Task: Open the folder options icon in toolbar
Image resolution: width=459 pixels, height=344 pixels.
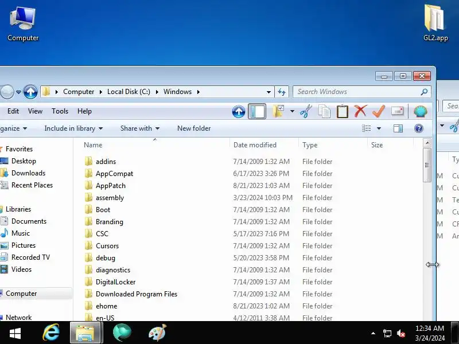Action: pyautogui.click(x=279, y=111)
